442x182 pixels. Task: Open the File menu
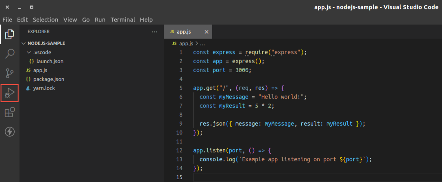coord(7,20)
